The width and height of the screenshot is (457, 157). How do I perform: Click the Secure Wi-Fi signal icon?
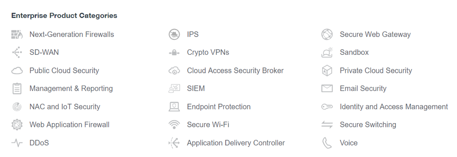tap(174, 125)
